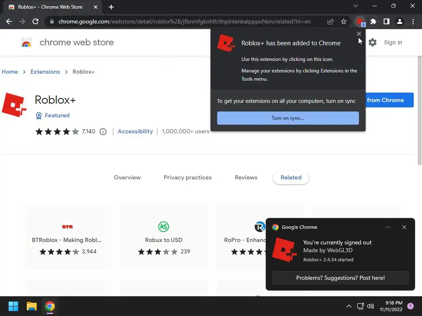Switch to Privacy practices tab
The height and width of the screenshot is (316, 422).
click(188, 177)
